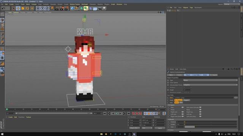Open the MoGraph menu
Viewport: 243px width, 136px height.
pos(85,4)
